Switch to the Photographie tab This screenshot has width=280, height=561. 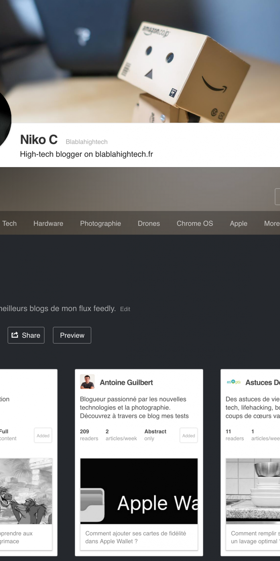101,224
